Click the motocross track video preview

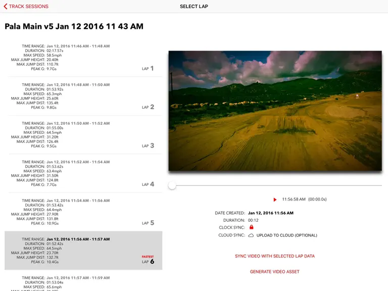coord(275,111)
